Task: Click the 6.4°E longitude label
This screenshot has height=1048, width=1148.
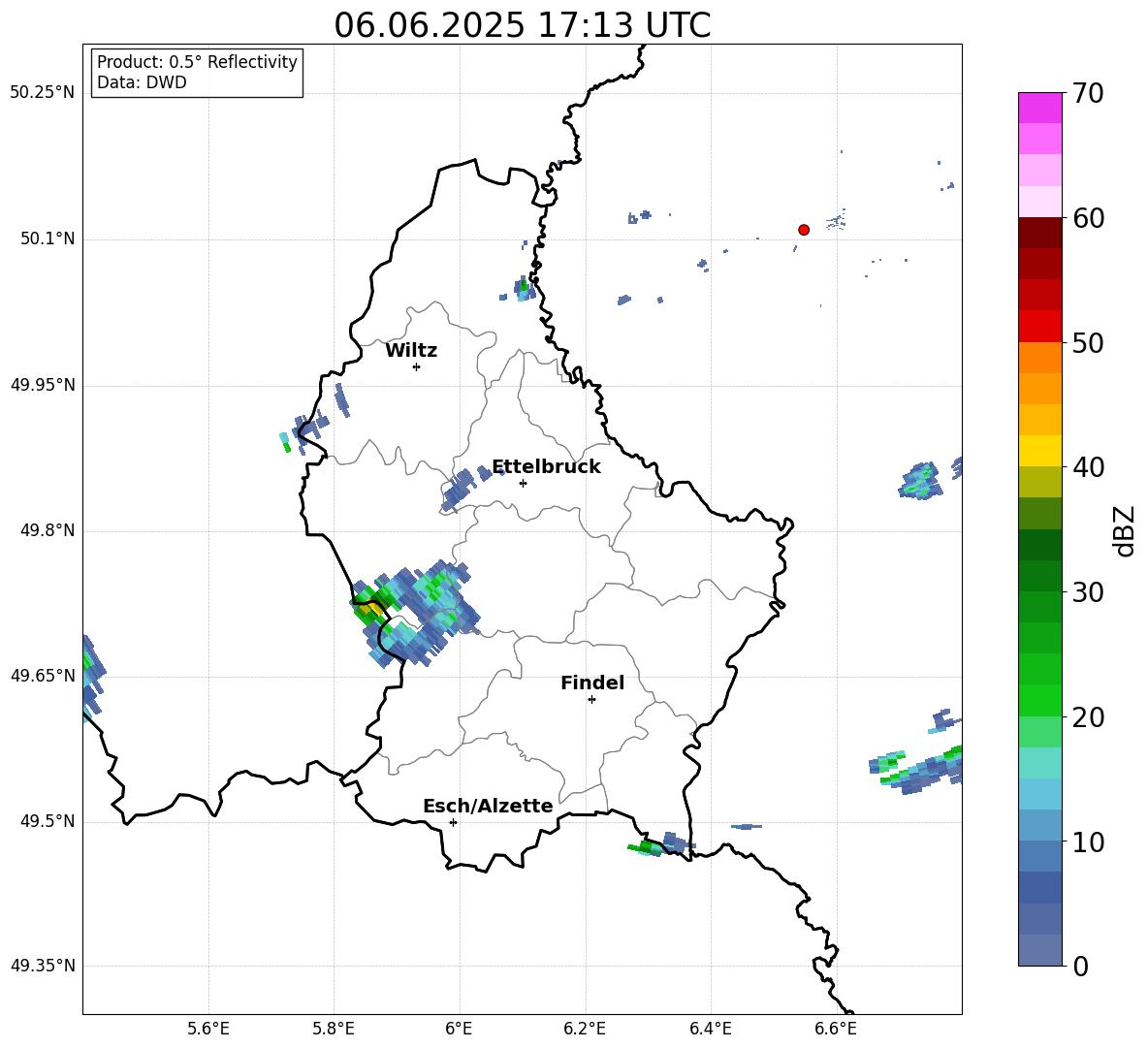Action: point(710,1029)
